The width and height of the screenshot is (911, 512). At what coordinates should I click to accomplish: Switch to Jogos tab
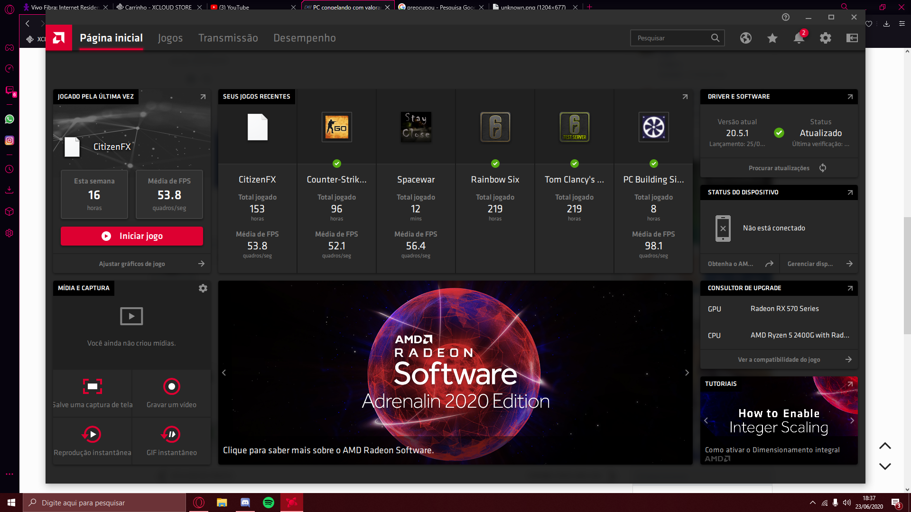pos(170,38)
